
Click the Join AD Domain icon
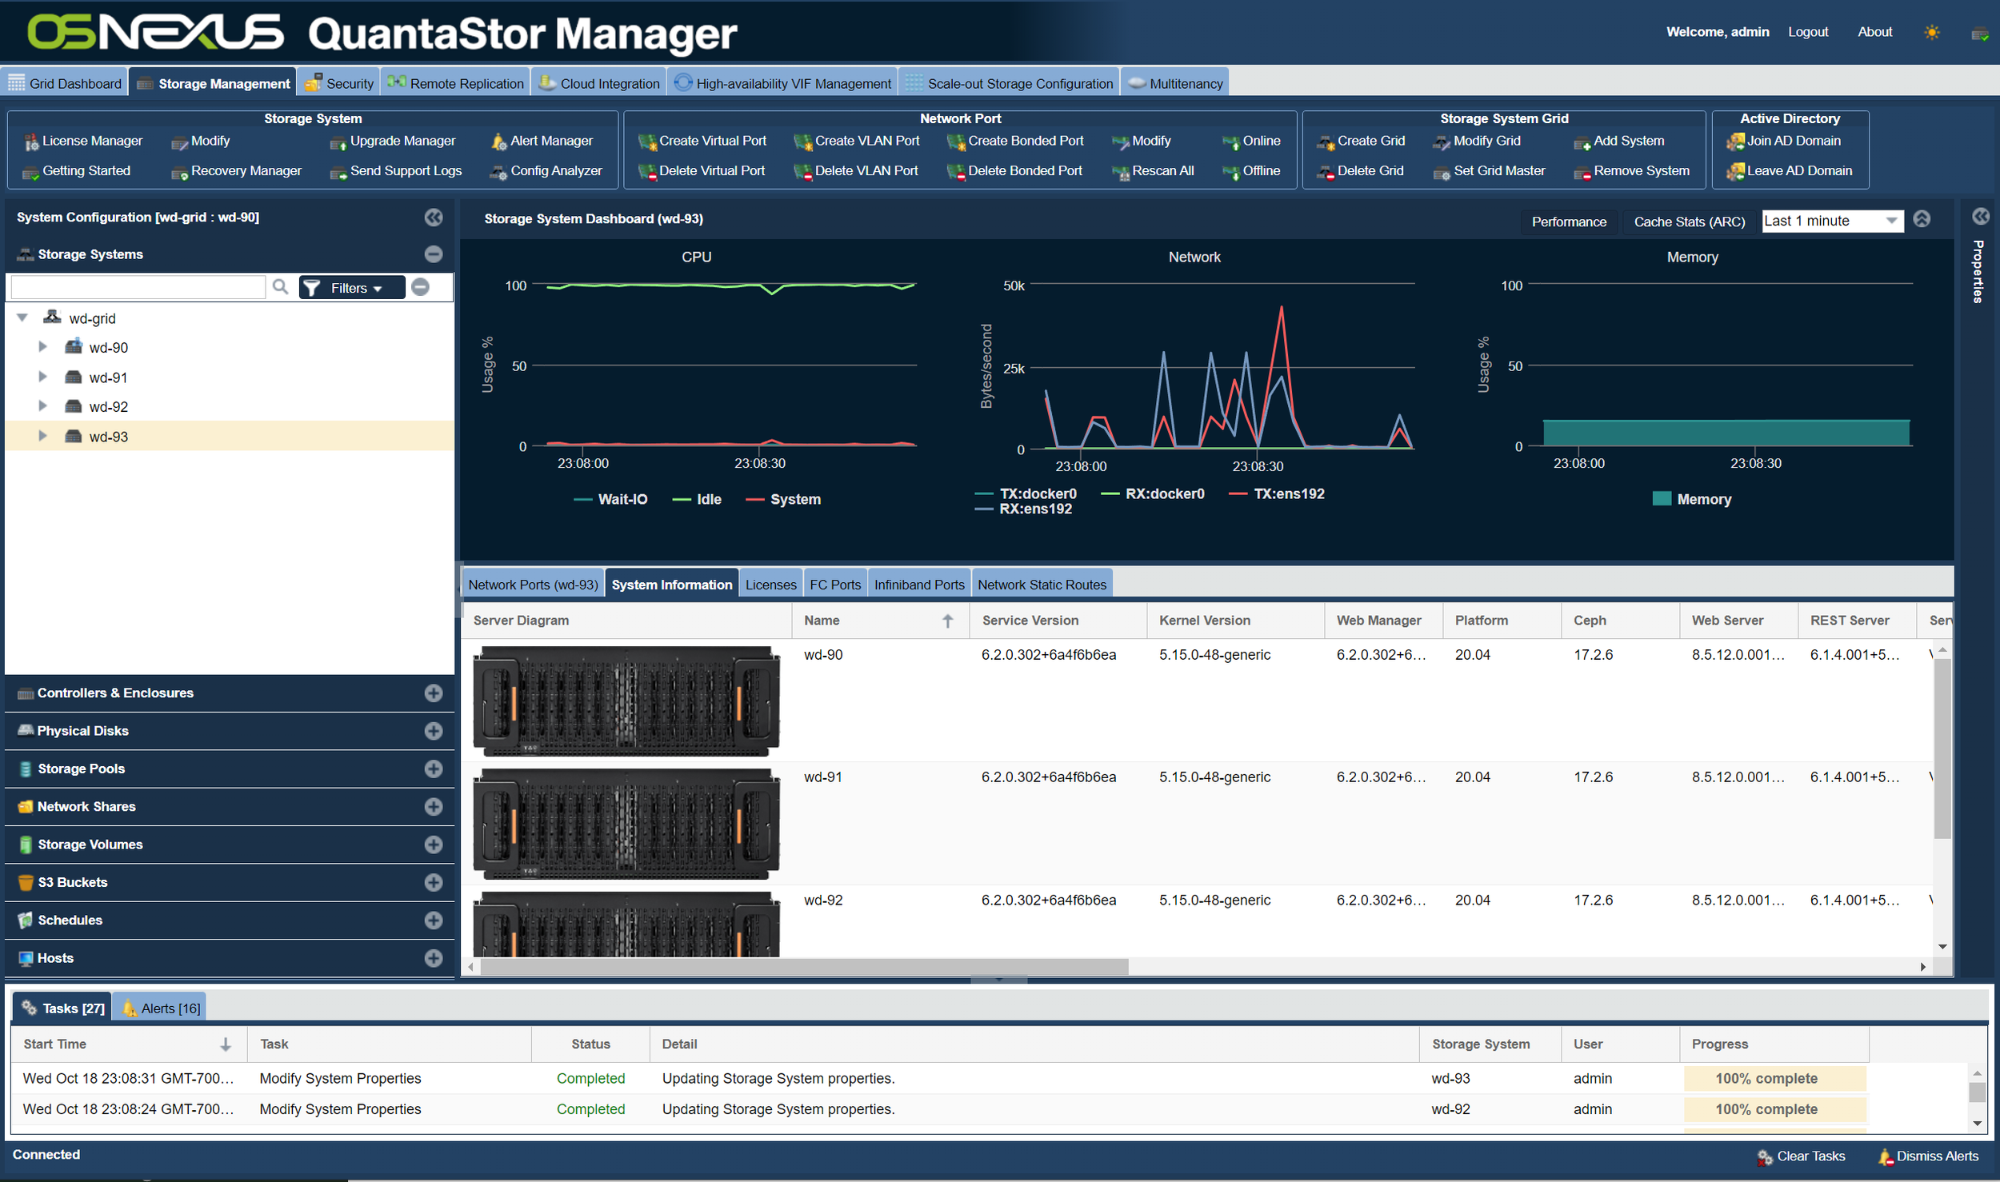click(x=1734, y=142)
